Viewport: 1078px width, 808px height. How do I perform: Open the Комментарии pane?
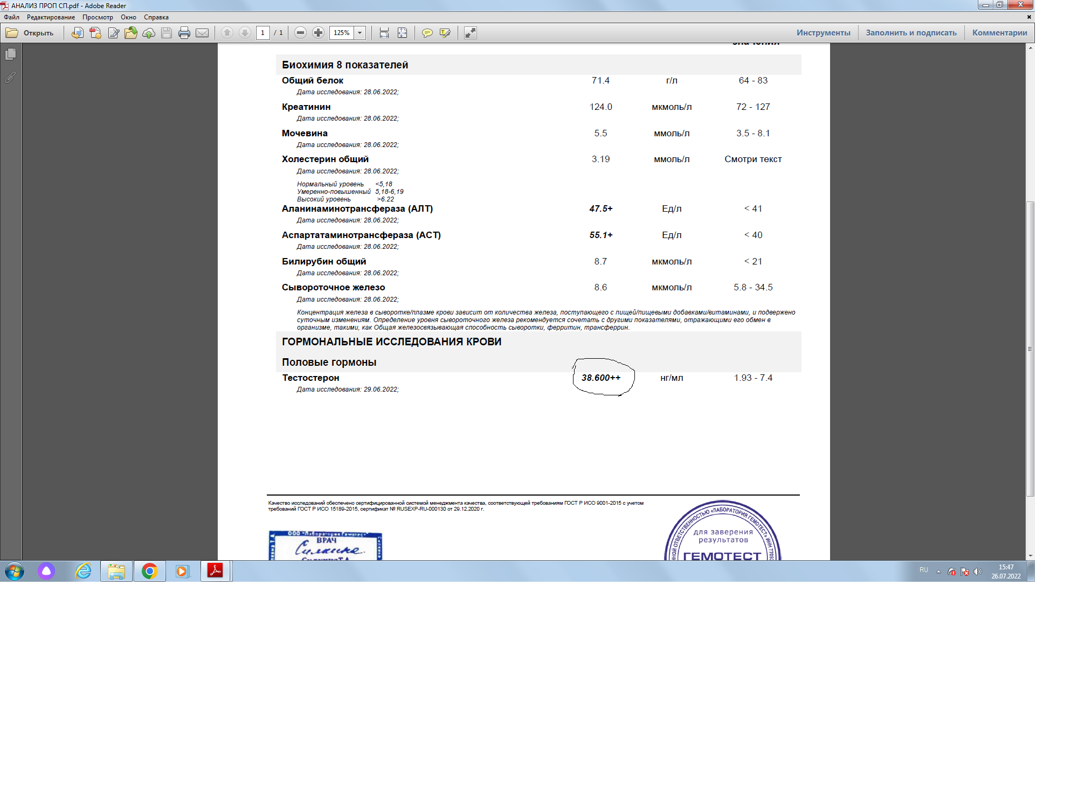coord(999,33)
